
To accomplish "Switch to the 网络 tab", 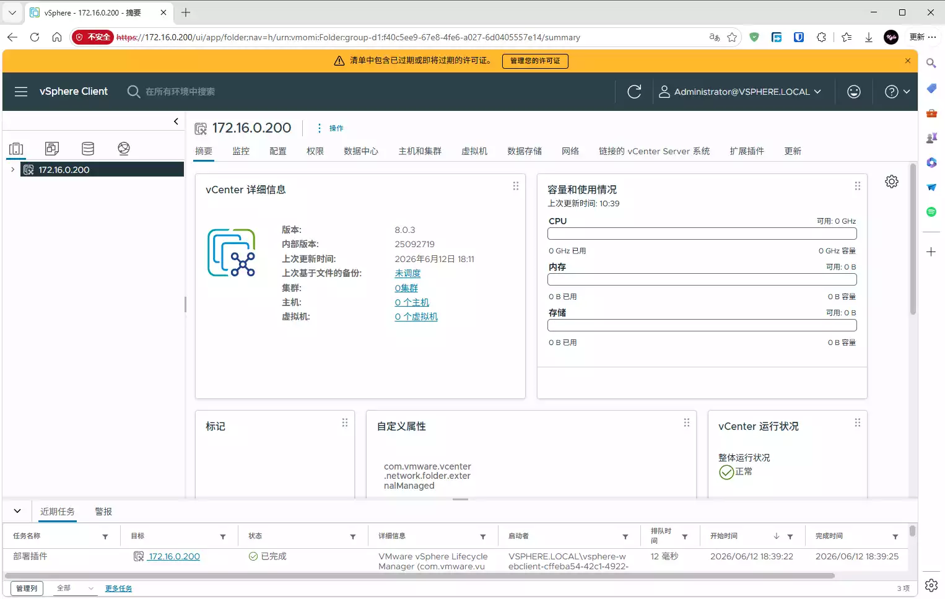I will click(570, 151).
